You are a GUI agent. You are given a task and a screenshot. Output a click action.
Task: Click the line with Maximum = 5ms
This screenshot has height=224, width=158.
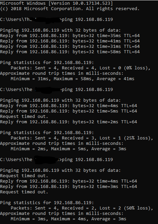point(69,149)
